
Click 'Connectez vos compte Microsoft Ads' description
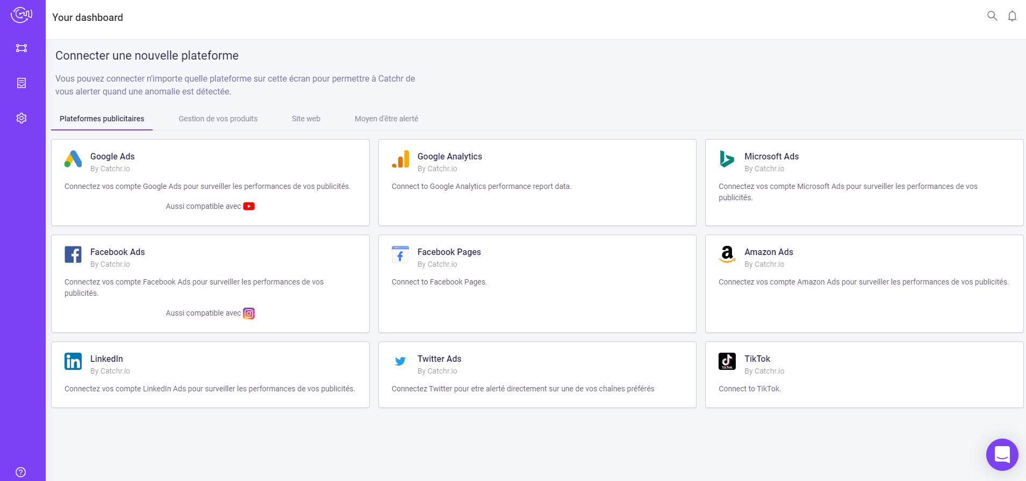tap(848, 192)
